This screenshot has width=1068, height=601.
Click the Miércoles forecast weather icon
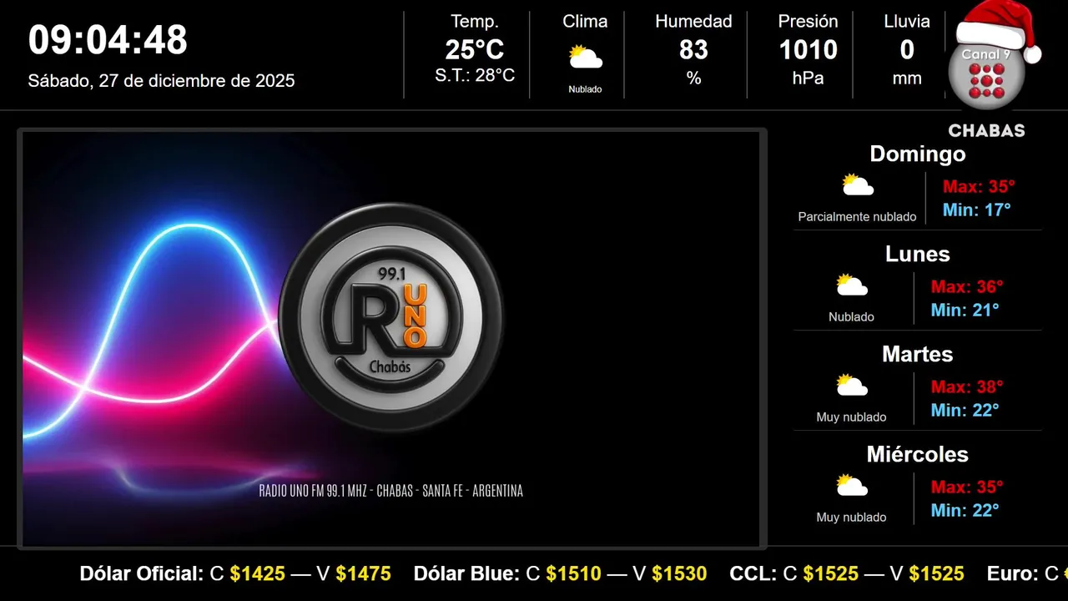[x=852, y=486]
